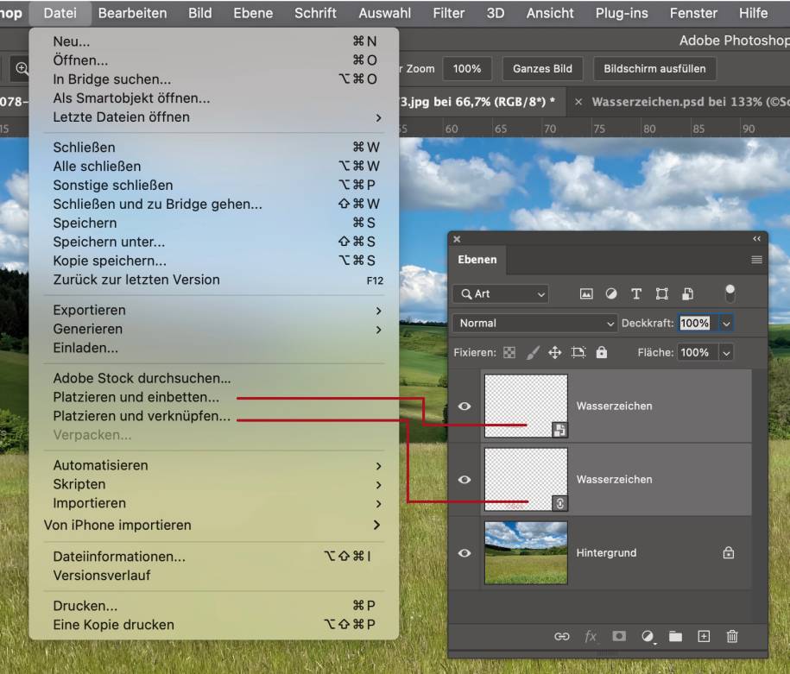Viewport: 790px width, 674px height.
Task: Click the add layer mask icon
Action: click(x=619, y=636)
